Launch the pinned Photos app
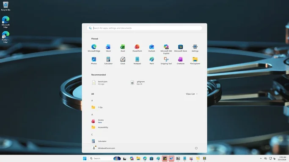Image resolution: width=289 pixels, height=162 pixels. point(94,61)
